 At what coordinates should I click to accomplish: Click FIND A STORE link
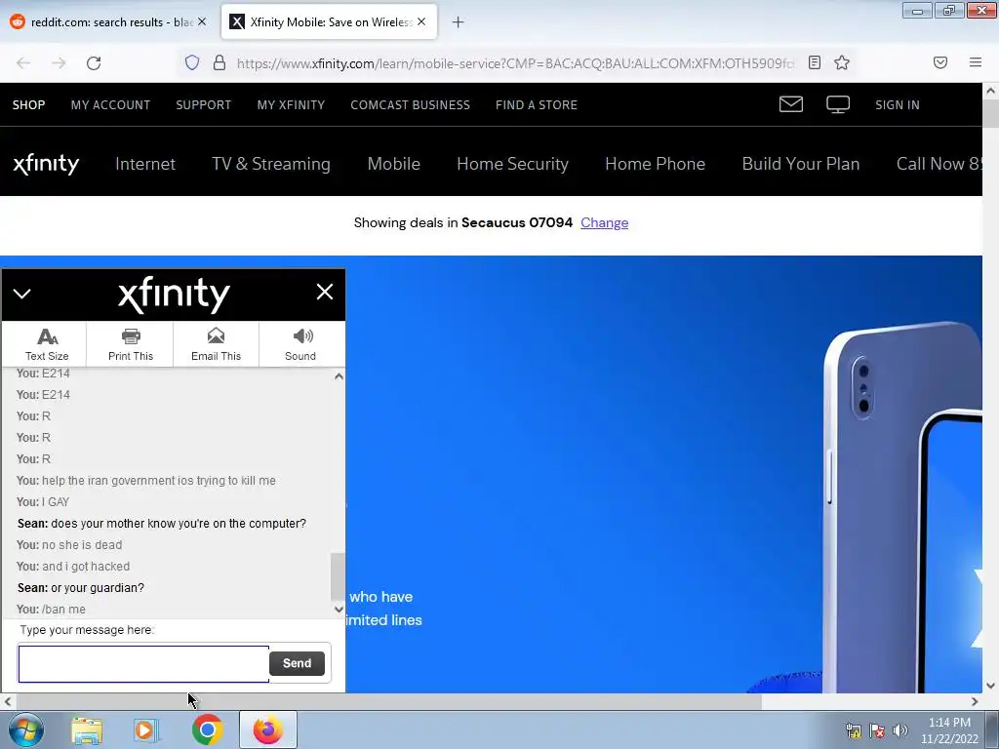pyautogui.click(x=537, y=105)
